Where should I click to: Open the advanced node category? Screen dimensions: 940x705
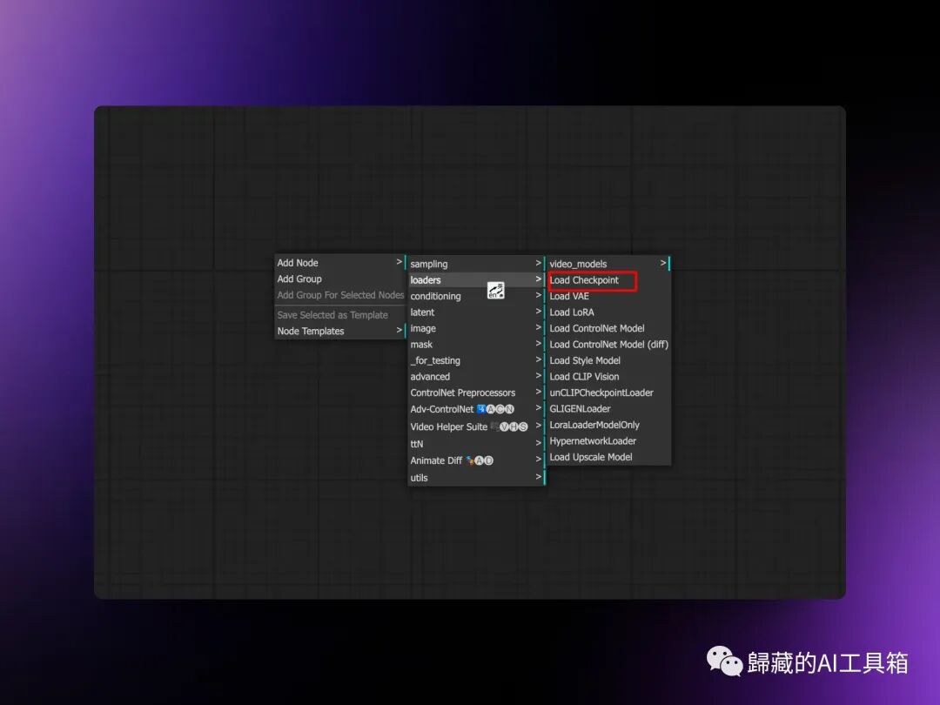(x=476, y=377)
